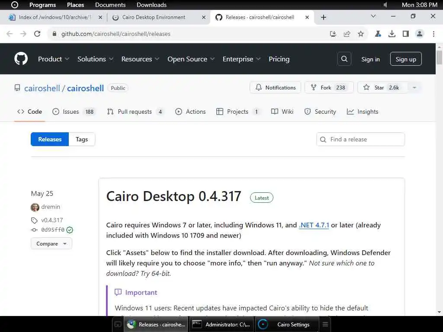Open the Insights tab
Screen dimensions: 443x332
(x=363, y=112)
